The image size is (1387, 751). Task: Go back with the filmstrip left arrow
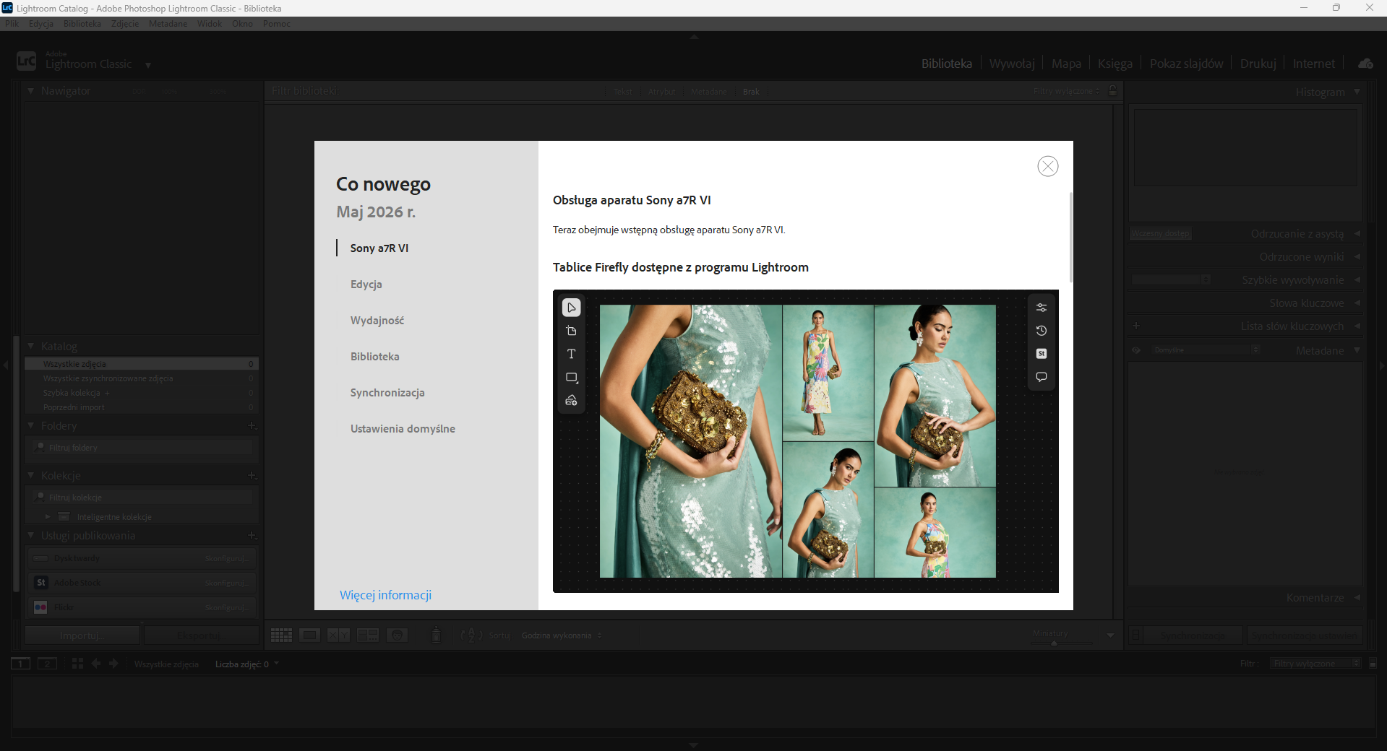(95, 664)
